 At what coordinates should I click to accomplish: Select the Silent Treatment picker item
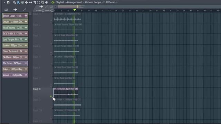[15, 51]
